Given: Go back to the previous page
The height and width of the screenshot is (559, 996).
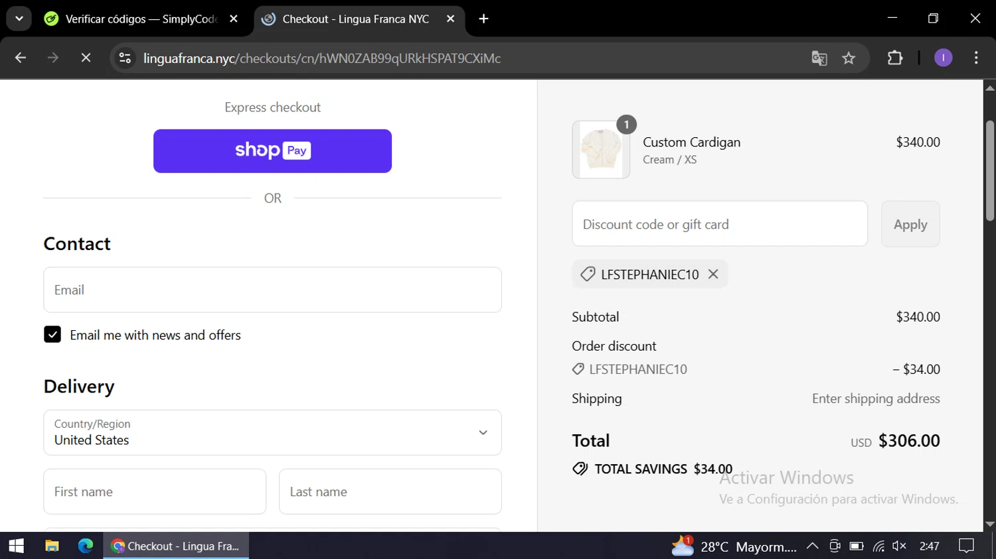Looking at the screenshot, I should pos(21,58).
